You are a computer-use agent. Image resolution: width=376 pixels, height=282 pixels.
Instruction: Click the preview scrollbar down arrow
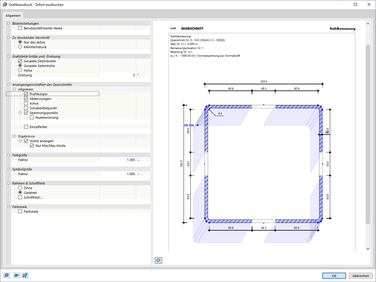(x=368, y=249)
